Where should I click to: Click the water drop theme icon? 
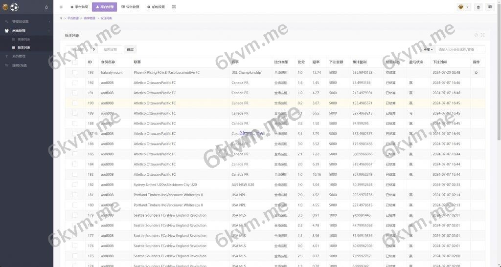click(x=46, y=7)
